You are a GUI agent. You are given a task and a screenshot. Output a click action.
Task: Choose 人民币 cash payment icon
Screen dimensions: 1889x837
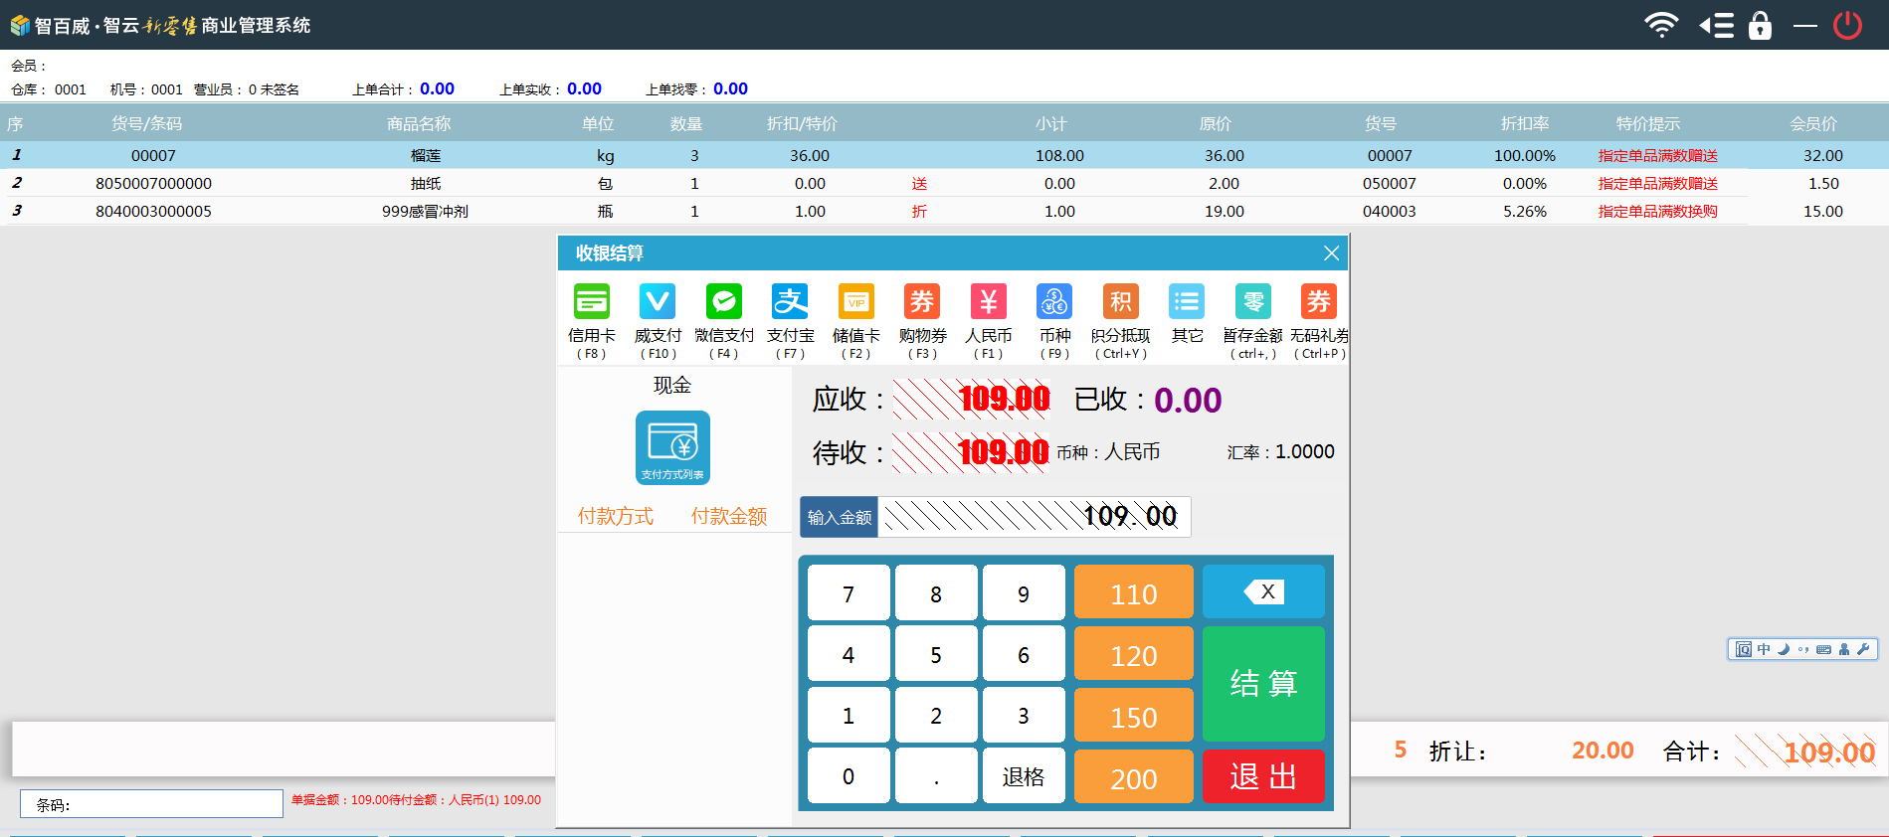[988, 302]
